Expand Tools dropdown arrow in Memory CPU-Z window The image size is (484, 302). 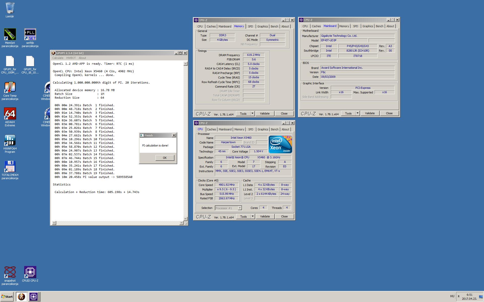point(252,114)
